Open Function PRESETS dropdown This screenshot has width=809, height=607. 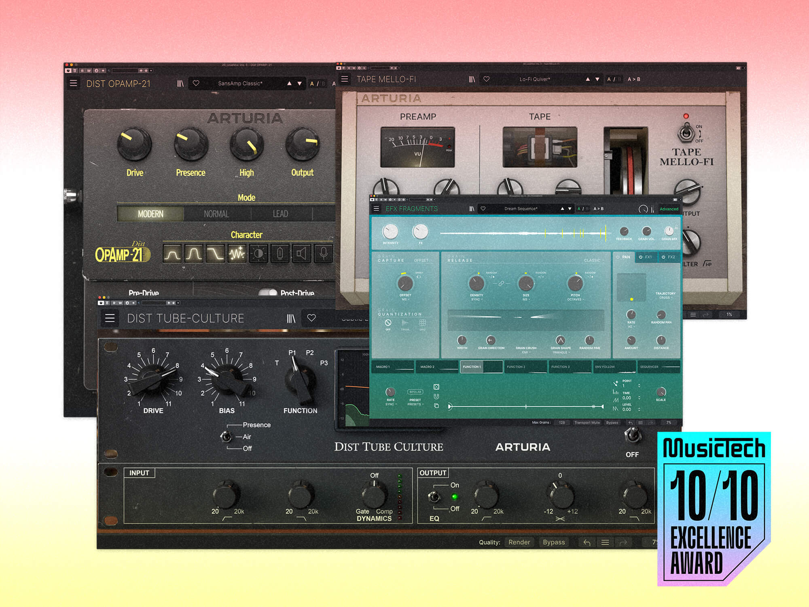[415, 404]
